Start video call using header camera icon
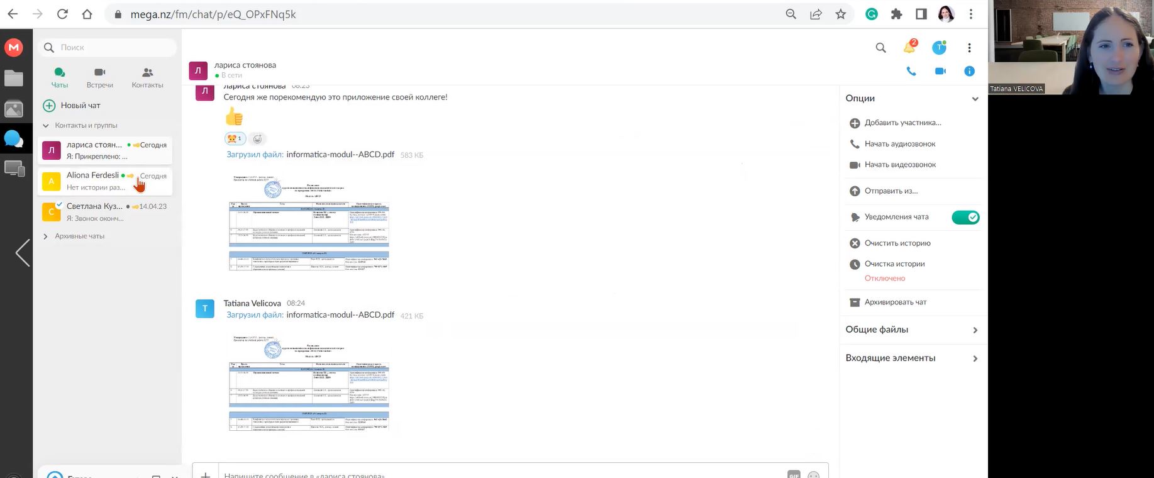This screenshot has height=478, width=1154. tap(940, 71)
